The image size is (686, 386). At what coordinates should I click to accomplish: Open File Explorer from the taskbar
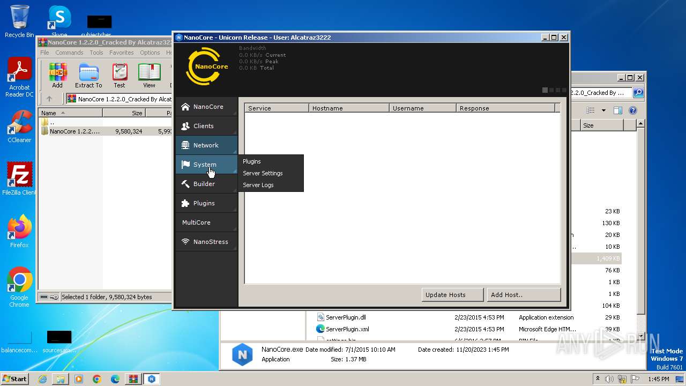[x=61, y=379]
